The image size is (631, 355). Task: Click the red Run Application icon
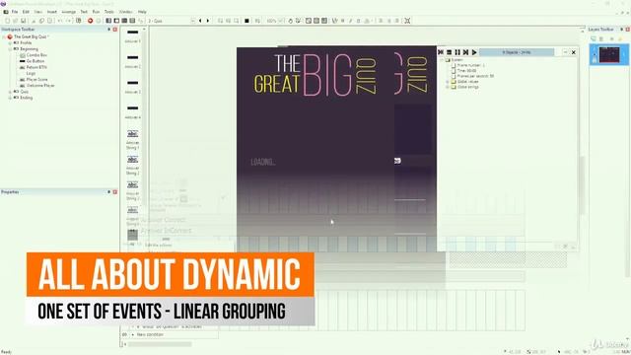coord(90,21)
